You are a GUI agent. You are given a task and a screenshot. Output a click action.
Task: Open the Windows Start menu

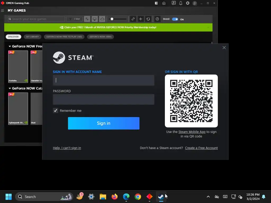point(8,197)
